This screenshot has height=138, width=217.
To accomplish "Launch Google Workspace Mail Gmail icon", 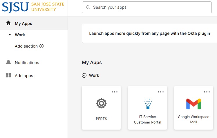I will click(x=194, y=104).
